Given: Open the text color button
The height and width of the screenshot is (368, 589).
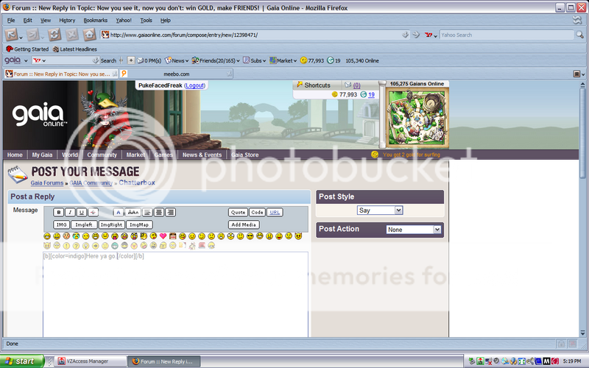Looking at the screenshot, I should point(118,212).
